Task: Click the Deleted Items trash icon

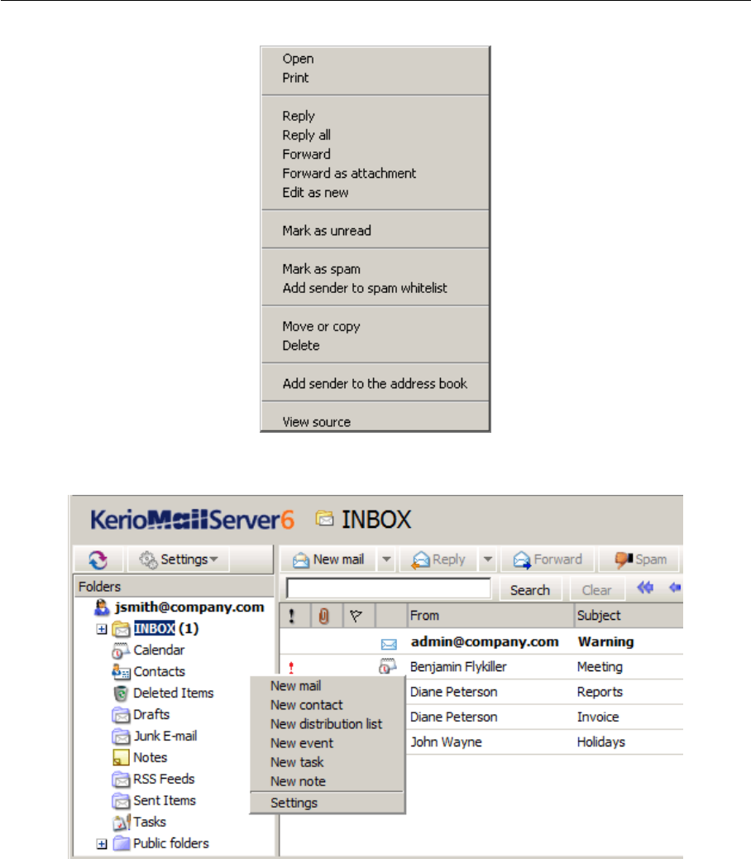Action: 121,693
